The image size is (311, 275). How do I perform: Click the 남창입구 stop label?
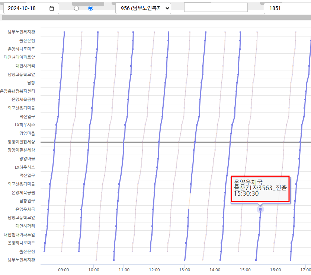tap(27, 201)
